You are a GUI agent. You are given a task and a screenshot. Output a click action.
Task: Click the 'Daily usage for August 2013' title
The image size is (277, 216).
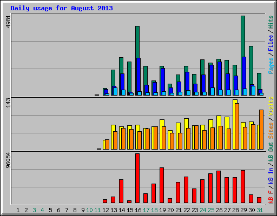pos(62,8)
